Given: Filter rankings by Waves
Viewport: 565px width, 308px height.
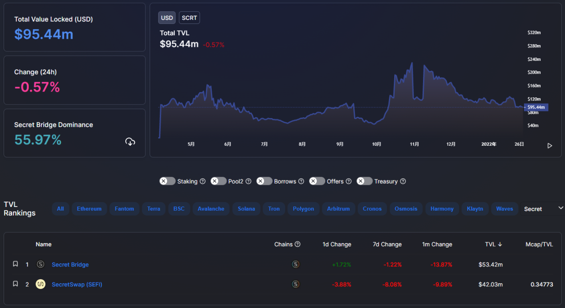Looking at the screenshot, I should (x=505, y=209).
